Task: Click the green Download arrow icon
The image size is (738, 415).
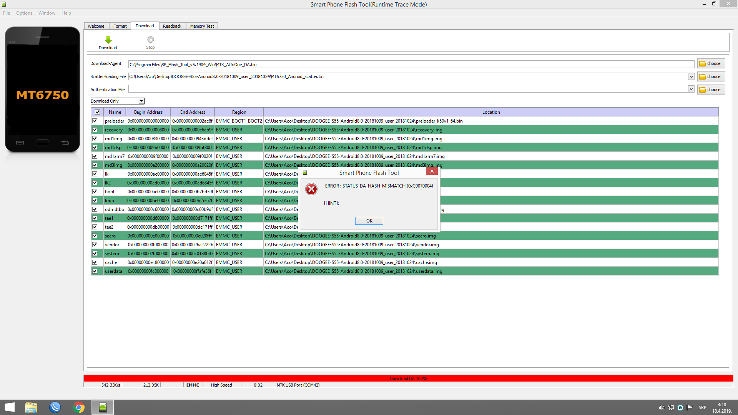Action: click(108, 40)
